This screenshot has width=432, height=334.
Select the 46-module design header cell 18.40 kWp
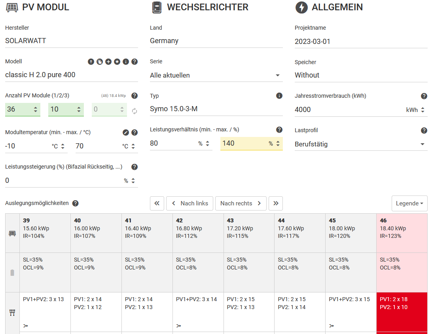(402, 233)
